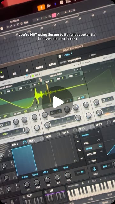This screenshot has height=204, width=115.
Task: Click the ENV 1 ATK knob
Action: [27, 185]
